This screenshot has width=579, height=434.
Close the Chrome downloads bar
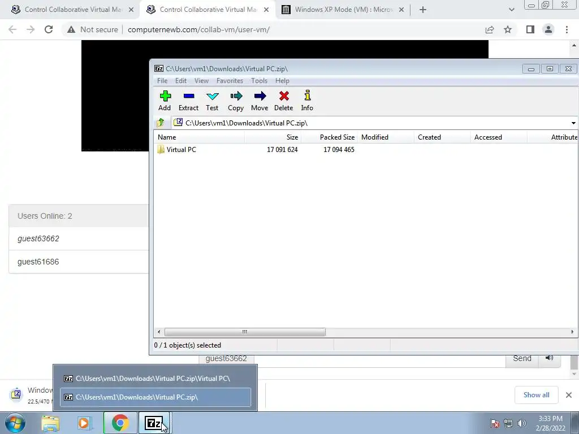[569, 395]
